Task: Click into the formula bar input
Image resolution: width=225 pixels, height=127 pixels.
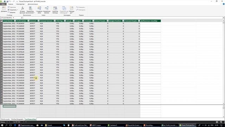Action: [123, 18]
